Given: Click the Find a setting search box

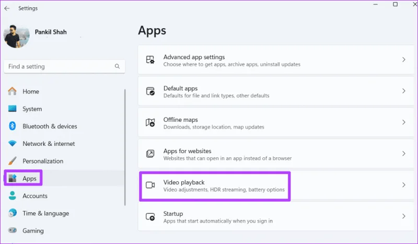Looking at the screenshot, I should tap(64, 66).
